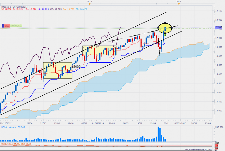
Task: Select the bottom handle of the yellow ellipse
Action: pos(165,33)
